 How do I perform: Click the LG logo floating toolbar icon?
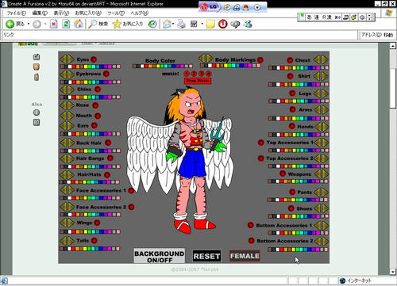click(x=209, y=7)
